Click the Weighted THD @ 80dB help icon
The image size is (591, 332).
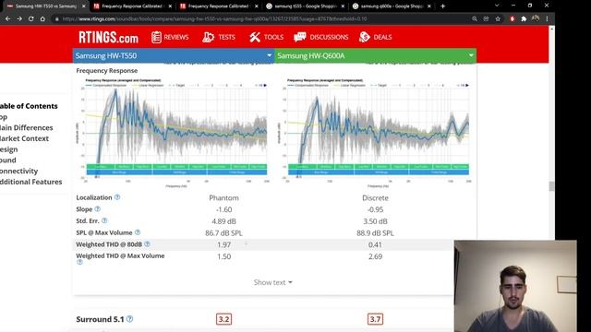click(148, 244)
